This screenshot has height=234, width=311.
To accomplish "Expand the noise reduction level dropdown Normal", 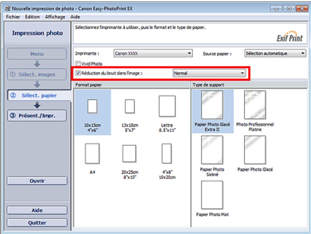I will [209, 73].
